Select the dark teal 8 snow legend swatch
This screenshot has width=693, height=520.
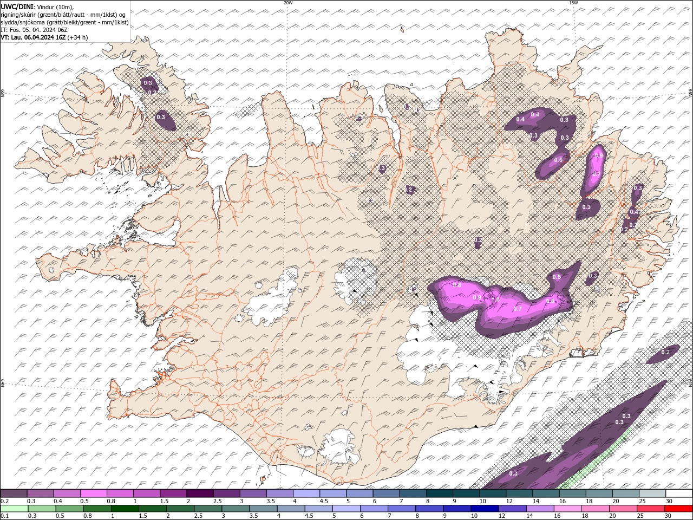(440, 493)
